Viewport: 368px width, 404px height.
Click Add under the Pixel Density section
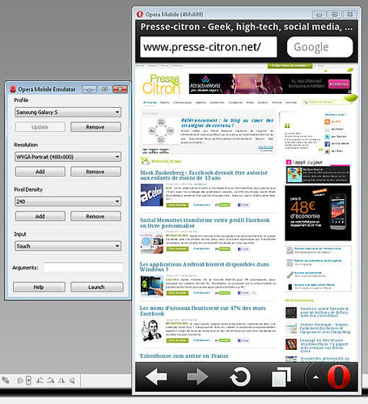[x=40, y=216]
